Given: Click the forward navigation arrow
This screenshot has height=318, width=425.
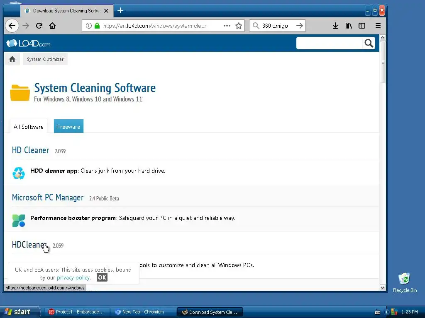Looking at the screenshot, I should click(x=26, y=26).
